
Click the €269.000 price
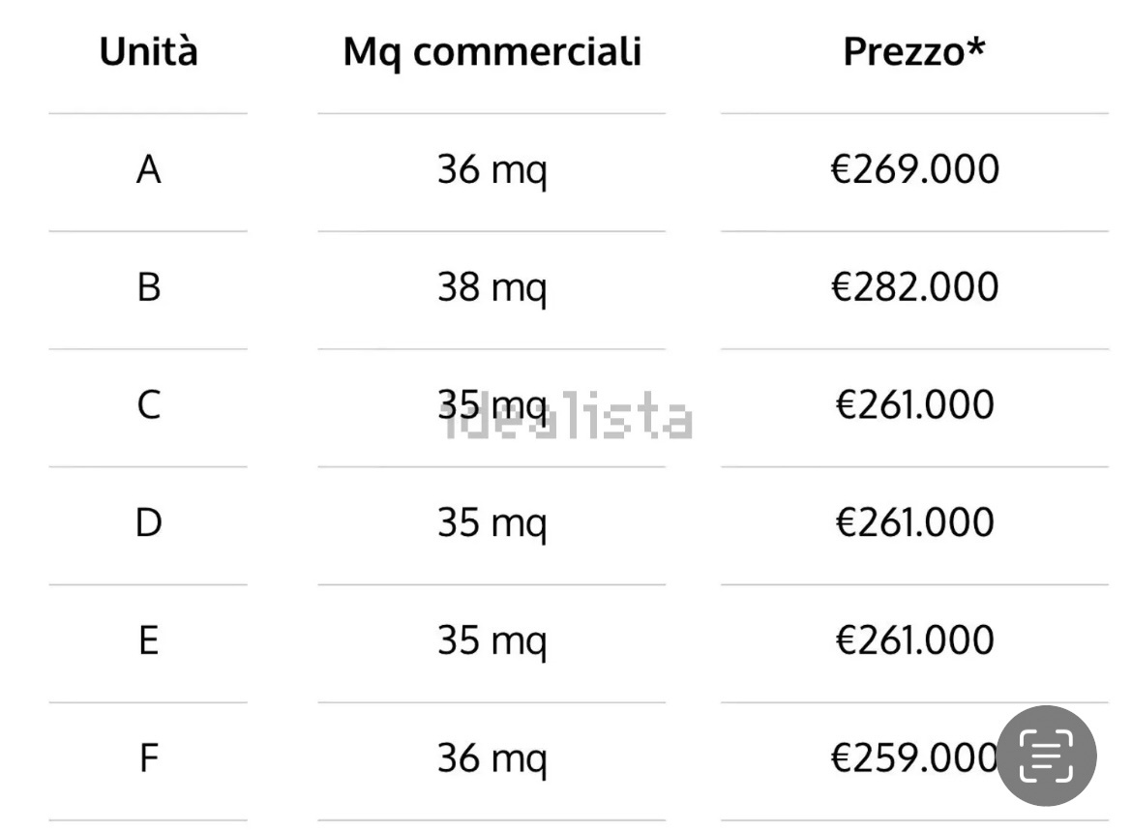914,171
